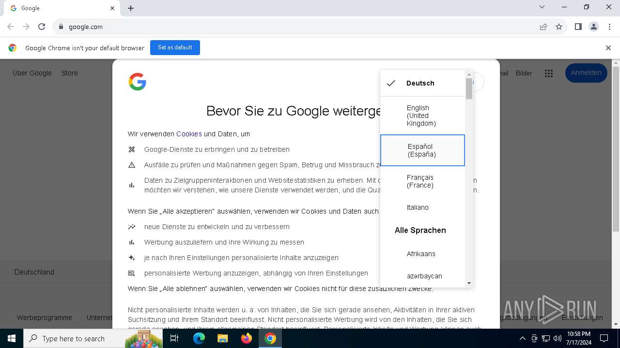Viewport: 620px width, 348px height.
Task: Open the Einstellungen footer link
Action: click(582, 318)
